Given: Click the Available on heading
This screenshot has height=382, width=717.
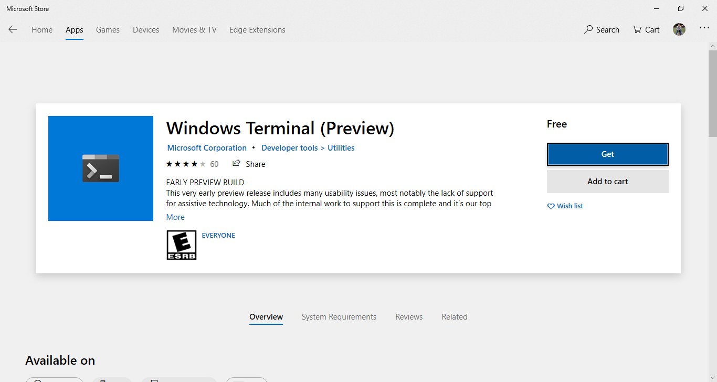Looking at the screenshot, I should coord(60,360).
